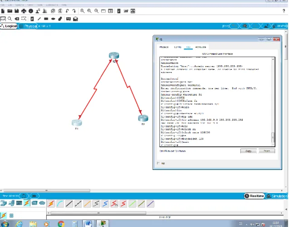The image size is (289, 227).
Task: Click the Zoom Reset magnifier icon
Action: click(89, 11)
